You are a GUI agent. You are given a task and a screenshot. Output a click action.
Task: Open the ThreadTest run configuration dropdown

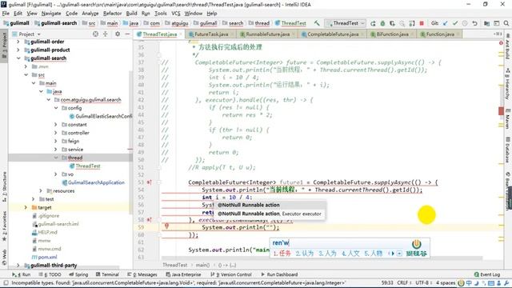coord(345,23)
